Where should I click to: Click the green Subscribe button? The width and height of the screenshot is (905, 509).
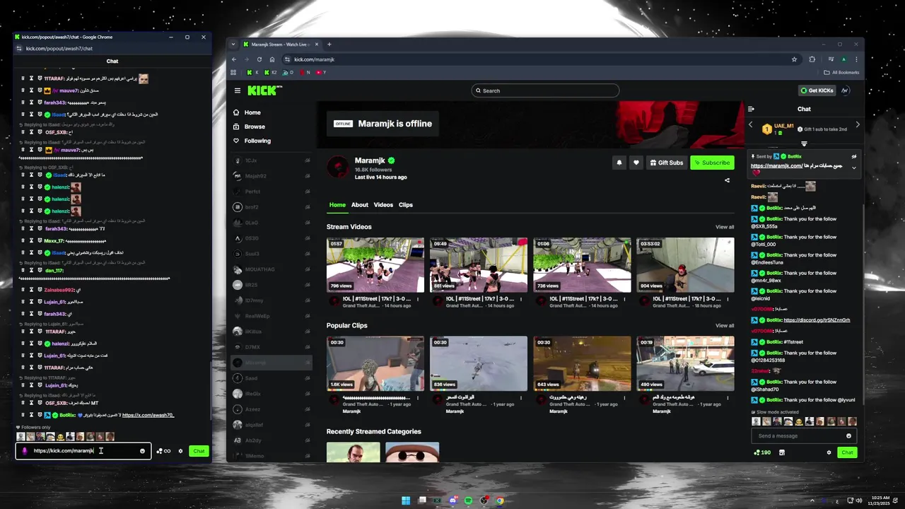coord(712,163)
